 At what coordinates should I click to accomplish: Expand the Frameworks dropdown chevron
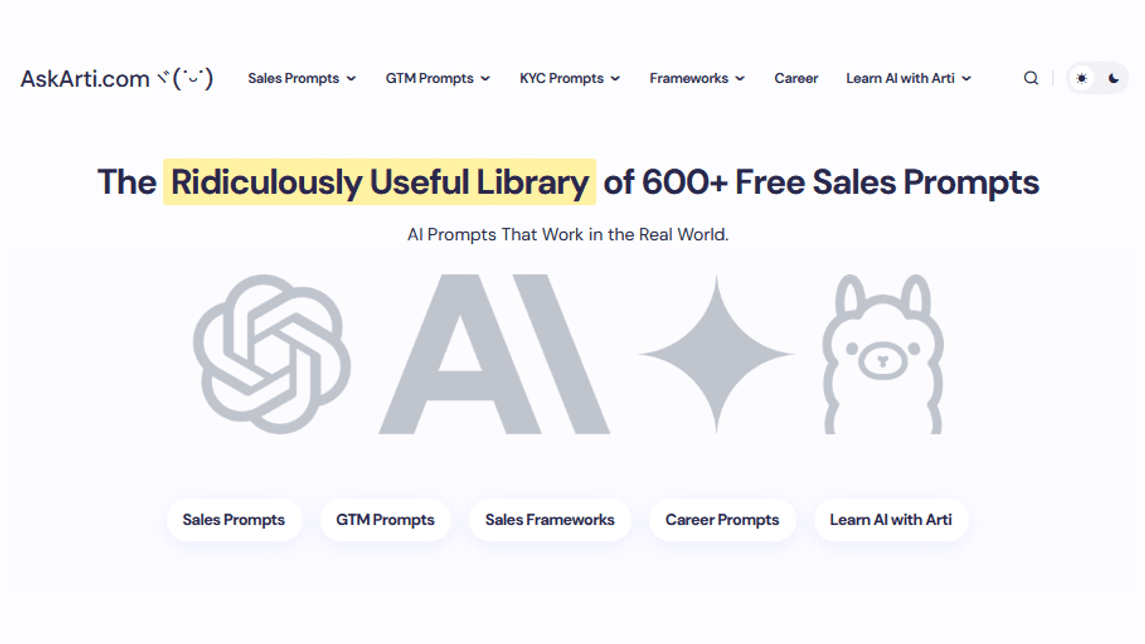point(740,79)
